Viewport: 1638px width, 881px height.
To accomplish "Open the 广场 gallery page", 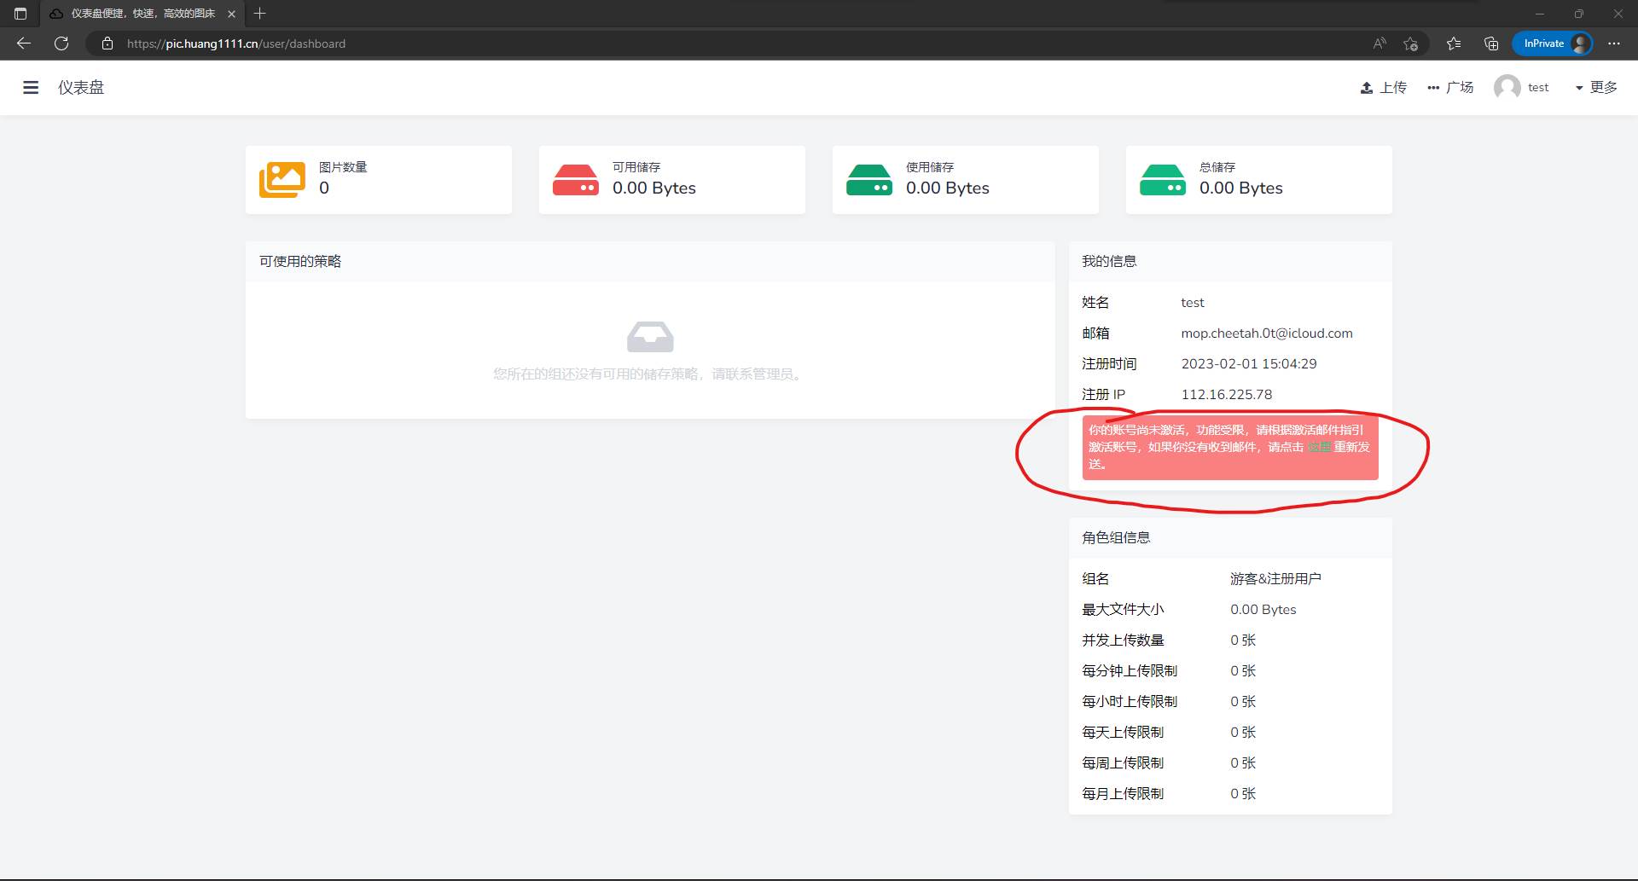I will tap(1450, 87).
